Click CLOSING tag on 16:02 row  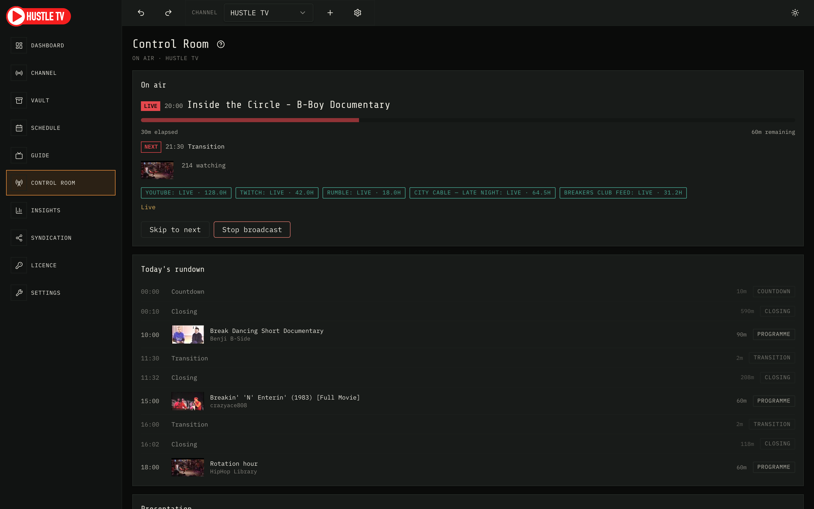[777, 444]
